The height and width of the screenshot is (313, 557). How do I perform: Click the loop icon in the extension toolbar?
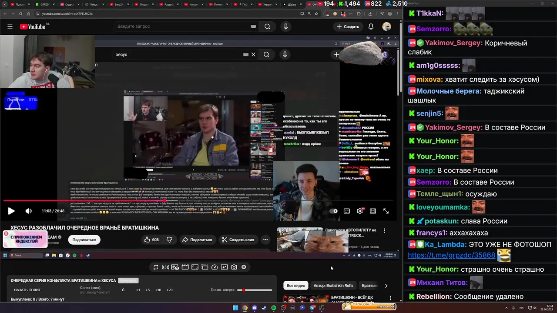156,267
